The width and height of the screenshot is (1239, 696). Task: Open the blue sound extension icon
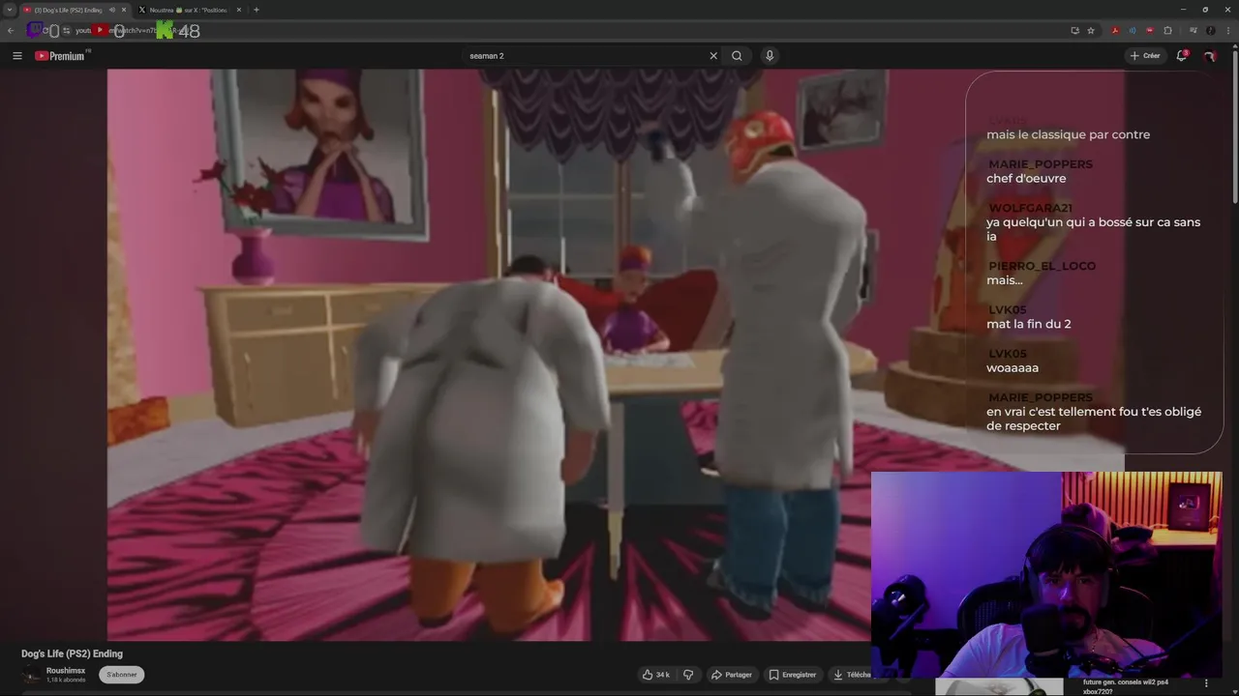pyautogui.click(x=1133, y=31)
